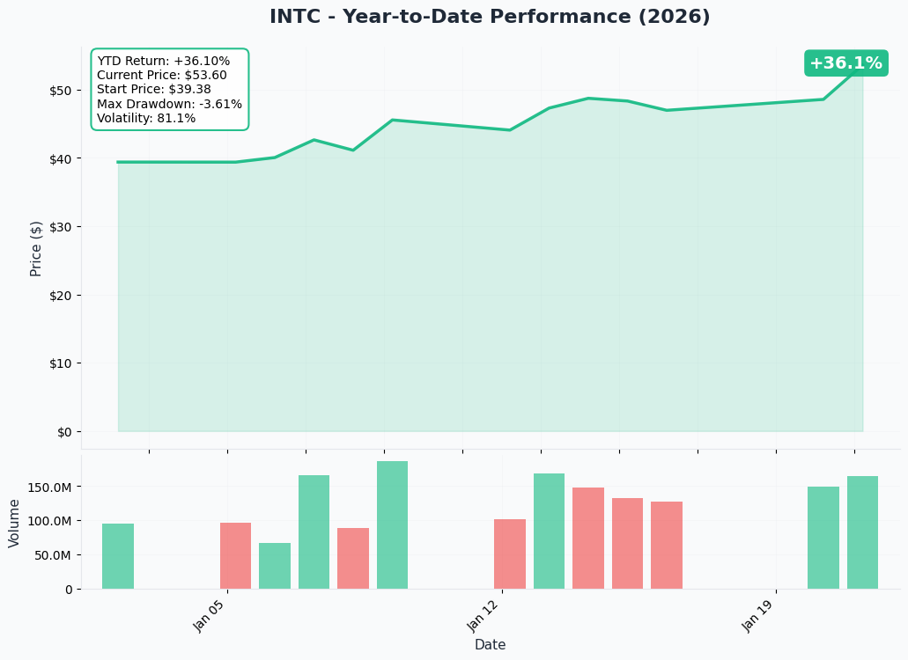
Task: Click the 'Start Price: $39.38' line
Action: coord(154,89)
